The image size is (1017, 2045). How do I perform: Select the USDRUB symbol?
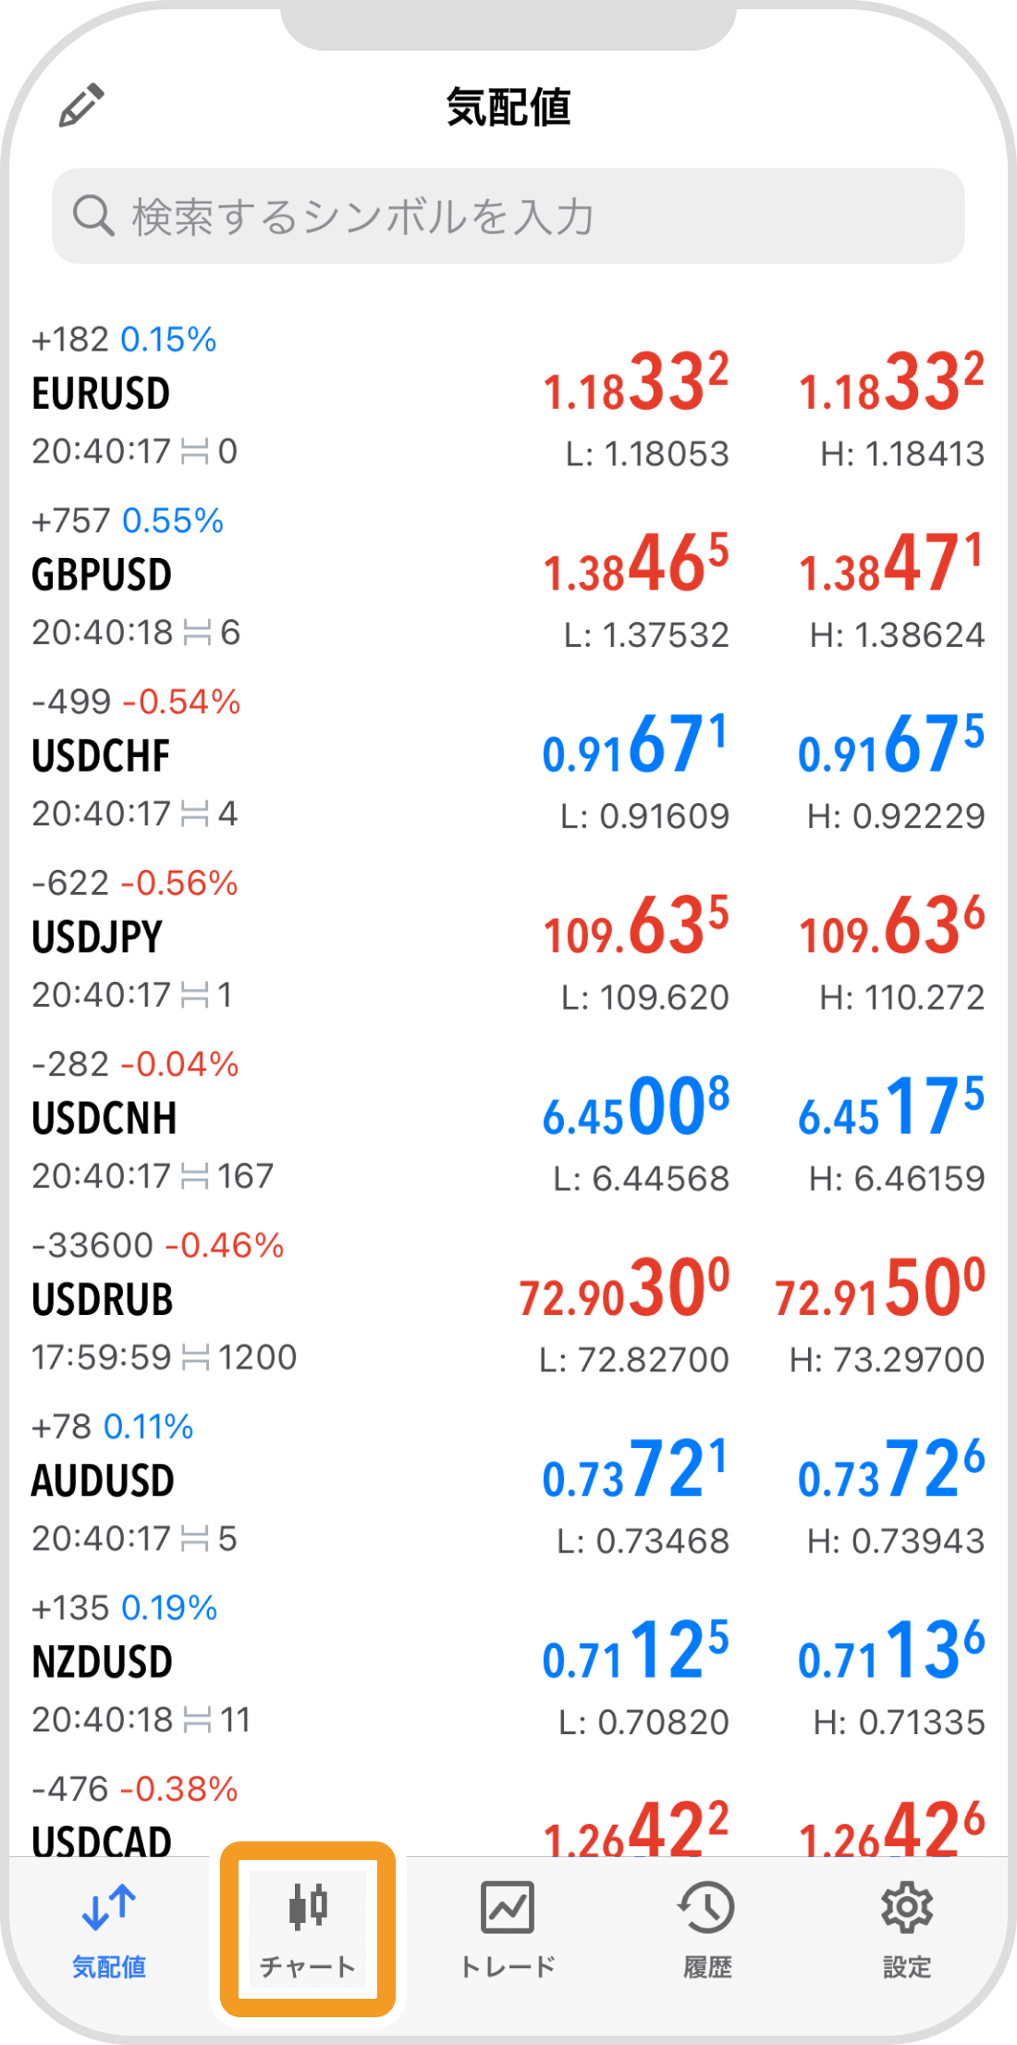pyautogui.click(x=103, y=1300)
